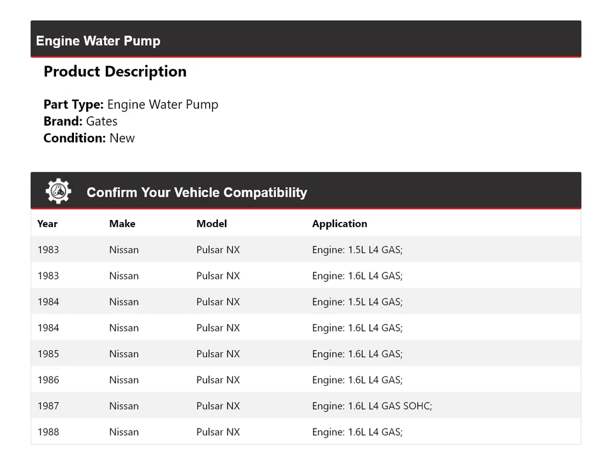Click the Make column header
Screen dimensions: 612x465
point(121,224)
